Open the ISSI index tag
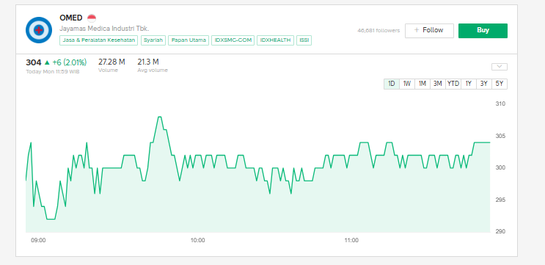The width and height of the screenshot is (545, 265). point(304,40)
